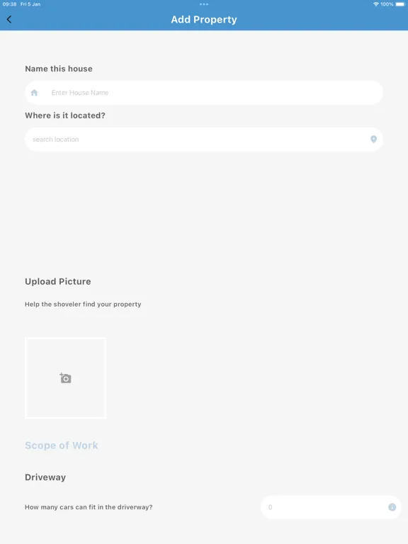Tap the Add Property title
Image resolution: width=408 pixels, height=544 pixels.
(x=204, y=19)
